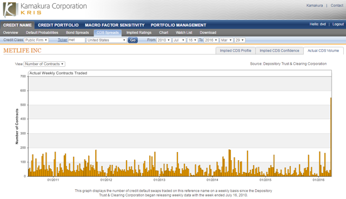Click the Ticker lookup link
346x199 pixels.
pyautogui.click(x=63, y=40)
